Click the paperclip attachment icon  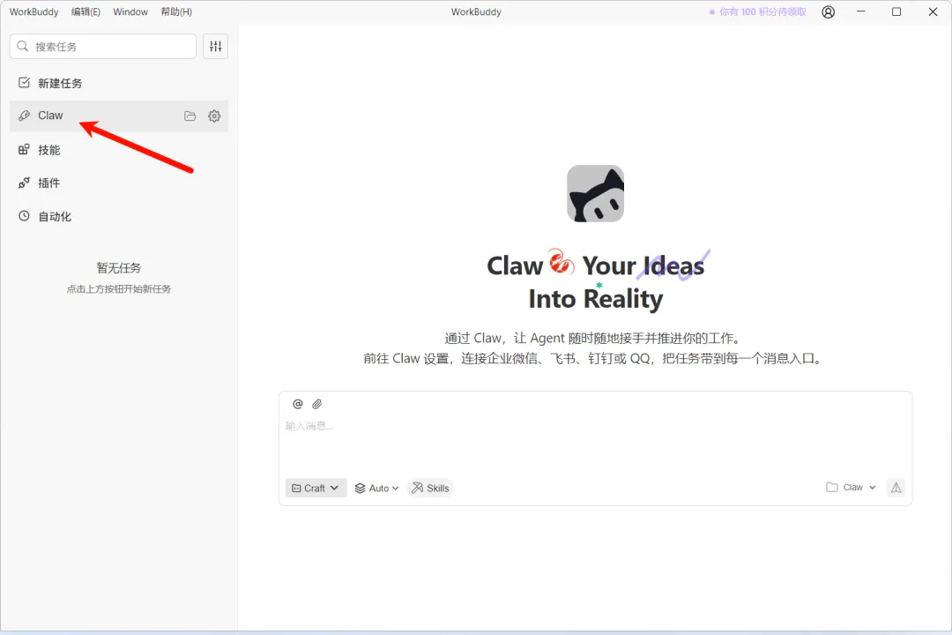pyautogui.click(x=317, y=404)
